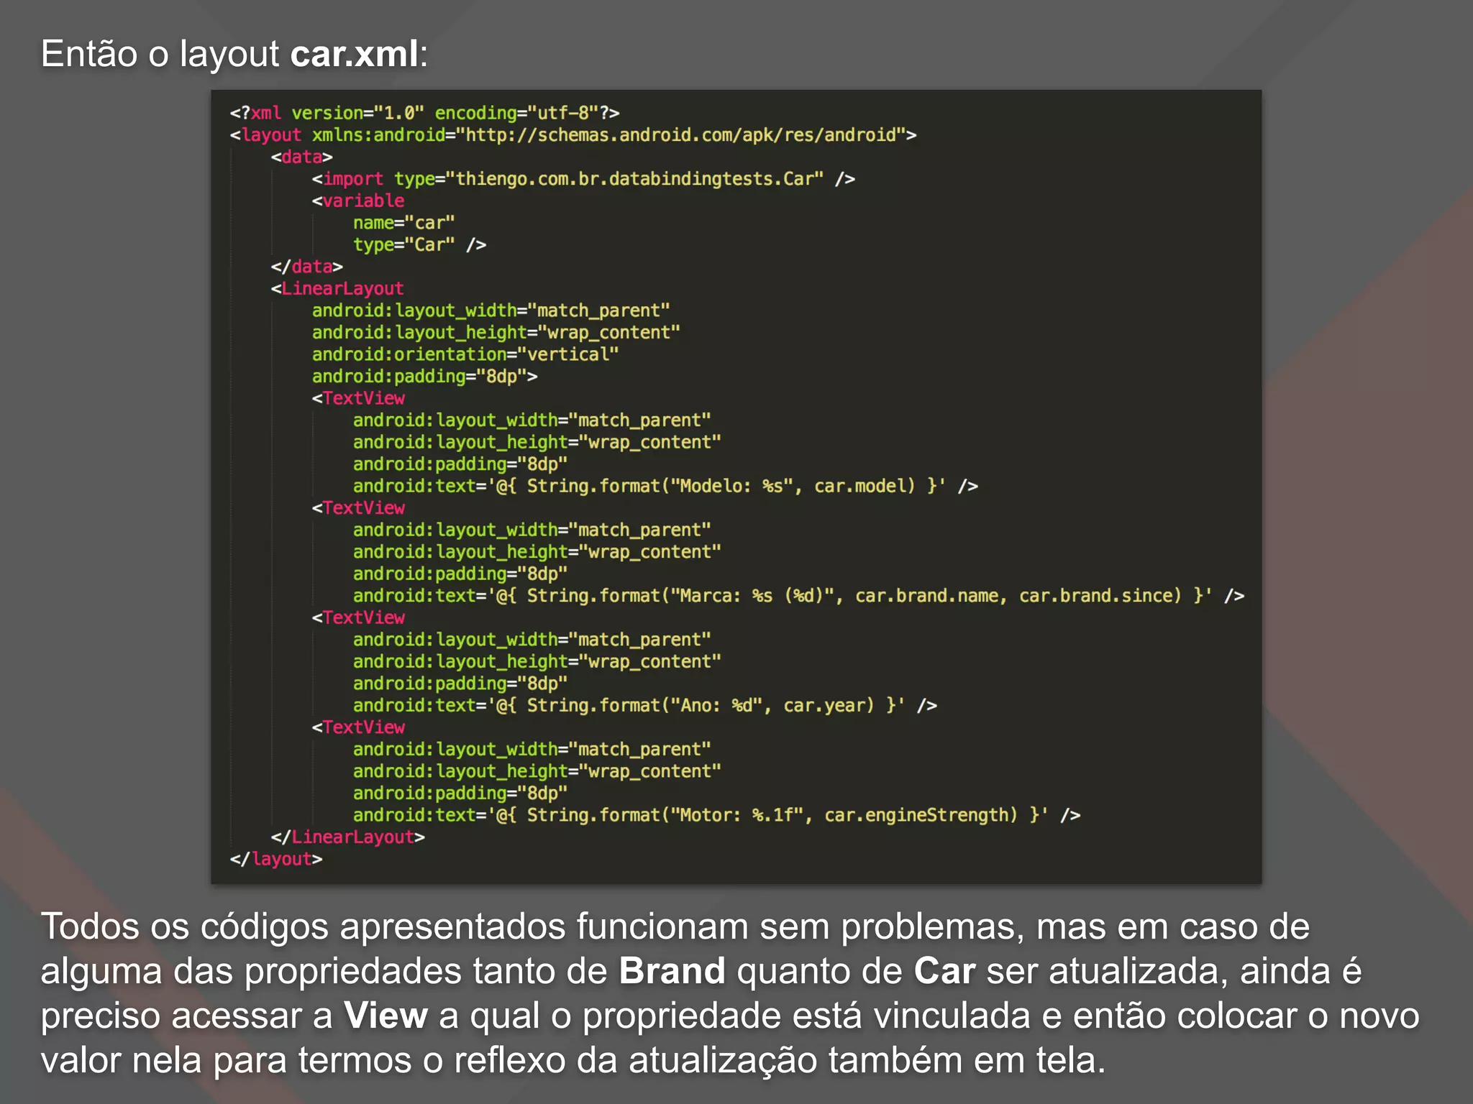Screen dimensions: 1473x1104
Task: Select the bold word "View" in the paragraph
Action: pos(386,1016)
